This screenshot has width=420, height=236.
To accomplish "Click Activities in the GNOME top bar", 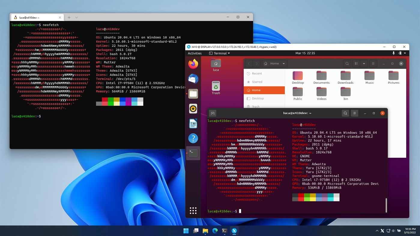I will 195,53.
